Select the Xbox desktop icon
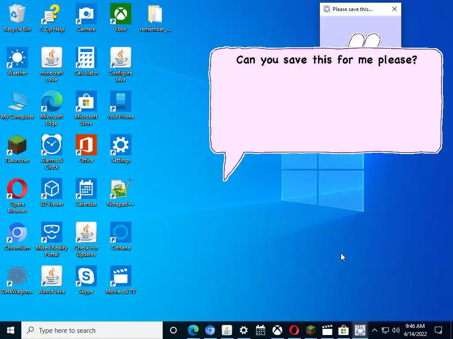 click(x=120, y=18)
